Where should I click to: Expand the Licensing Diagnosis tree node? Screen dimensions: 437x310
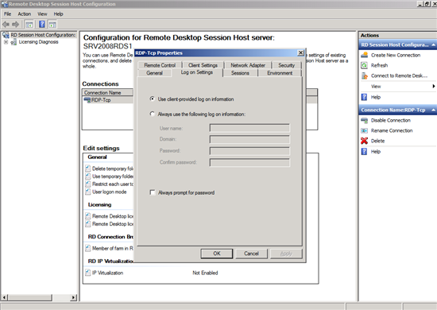[x=6, y=42]
